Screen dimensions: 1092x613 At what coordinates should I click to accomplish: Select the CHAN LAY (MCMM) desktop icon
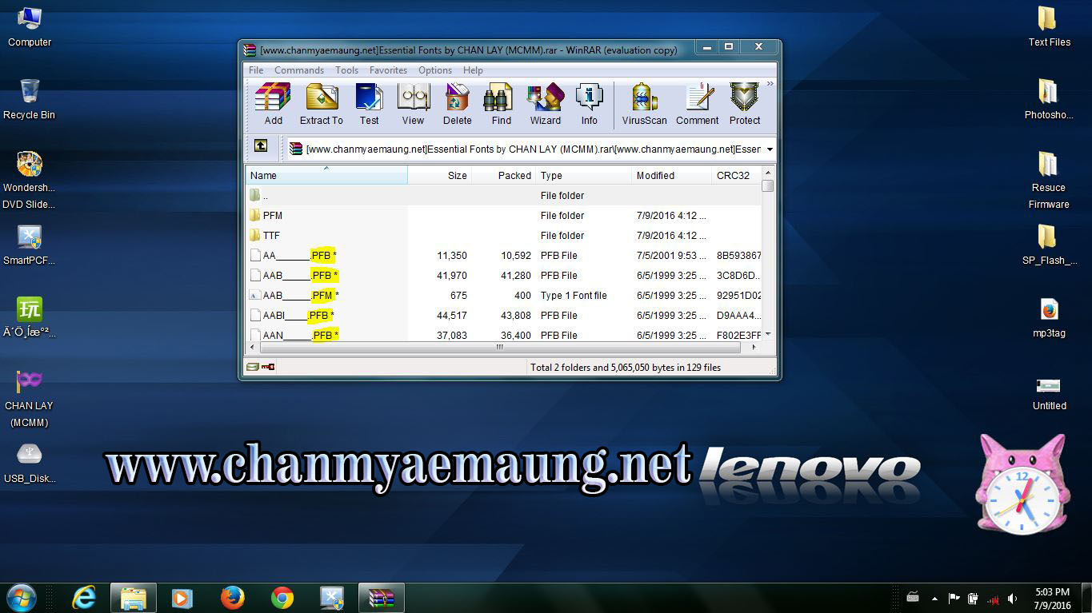coord(30,398)
